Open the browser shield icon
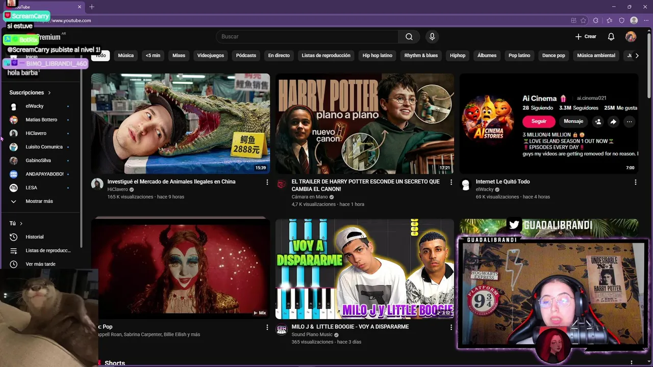Screen dimensions: 653x367 tap(621, 20)
